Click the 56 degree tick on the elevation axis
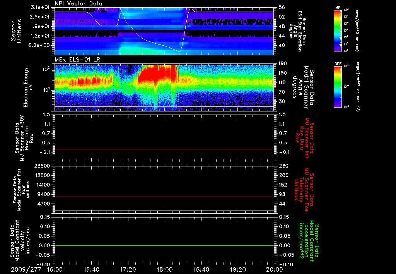 click(282, 7)
